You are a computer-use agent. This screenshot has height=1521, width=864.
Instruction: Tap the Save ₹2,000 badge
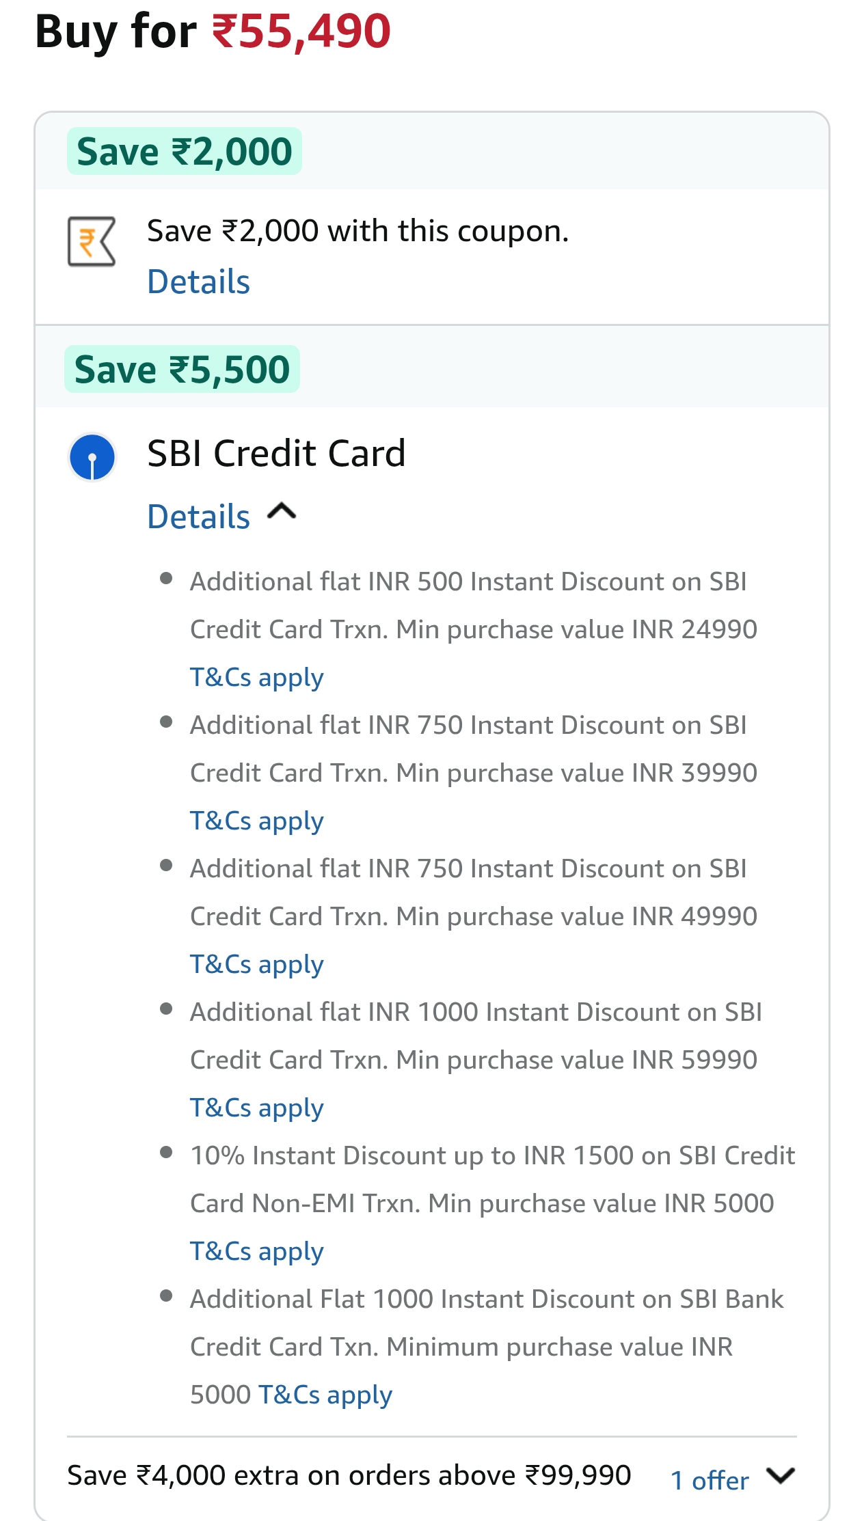point(185,152)
